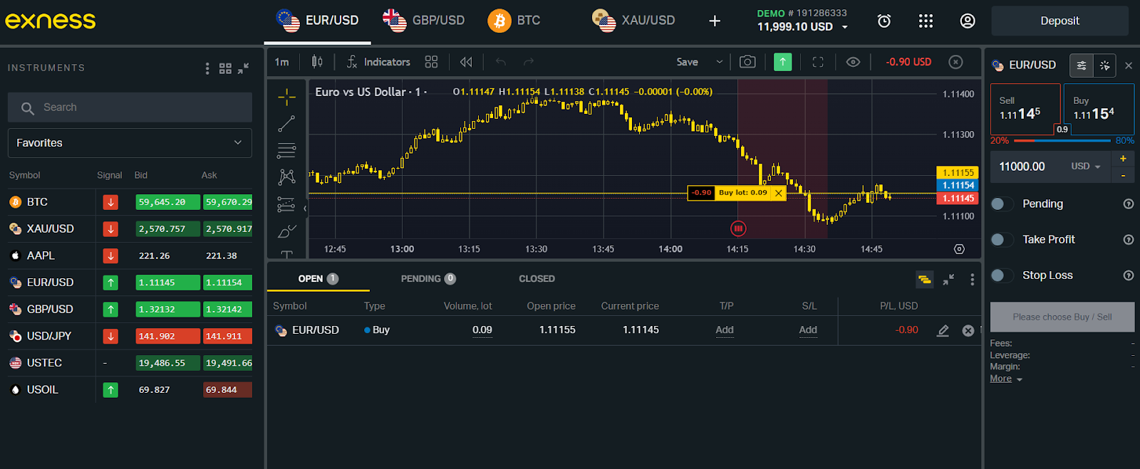Click the instruments Search field
The width and height of the screenshot is (1140, 469).
pyautogui.click(x=130, y=107)
